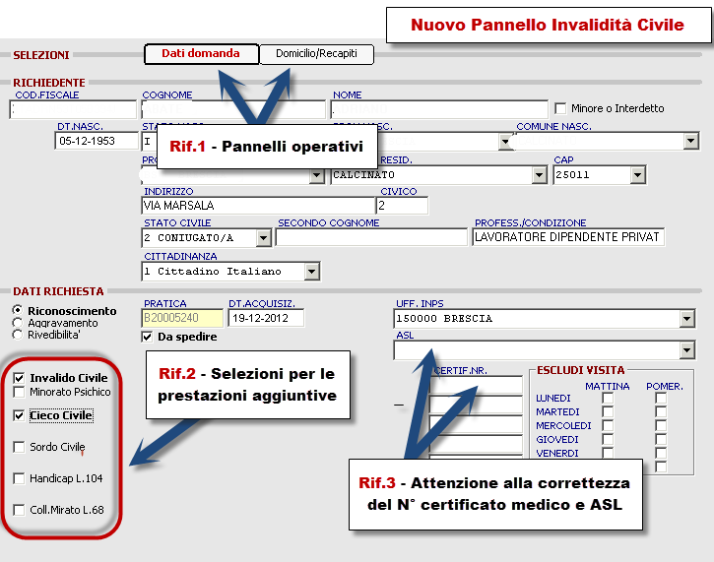This screenshot has width=714, height=562.
Task: Click the PRATICA field B20005240
Action: coord(182,318)
